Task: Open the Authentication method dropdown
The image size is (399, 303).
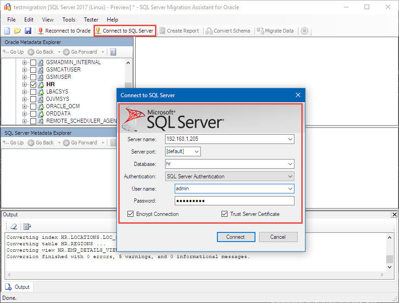Action: pyautogui.click(x=290, y=176)
